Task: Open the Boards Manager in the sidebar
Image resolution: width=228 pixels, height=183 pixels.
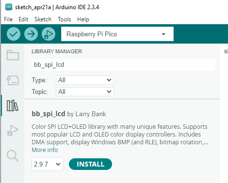Action: tap(13, 80)
